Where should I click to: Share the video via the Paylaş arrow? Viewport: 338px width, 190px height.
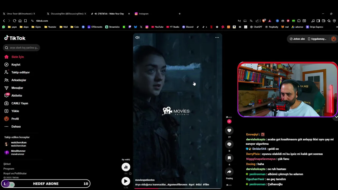229,172
